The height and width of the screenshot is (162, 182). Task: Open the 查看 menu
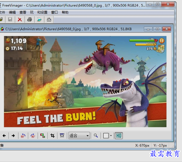(23, 12)
